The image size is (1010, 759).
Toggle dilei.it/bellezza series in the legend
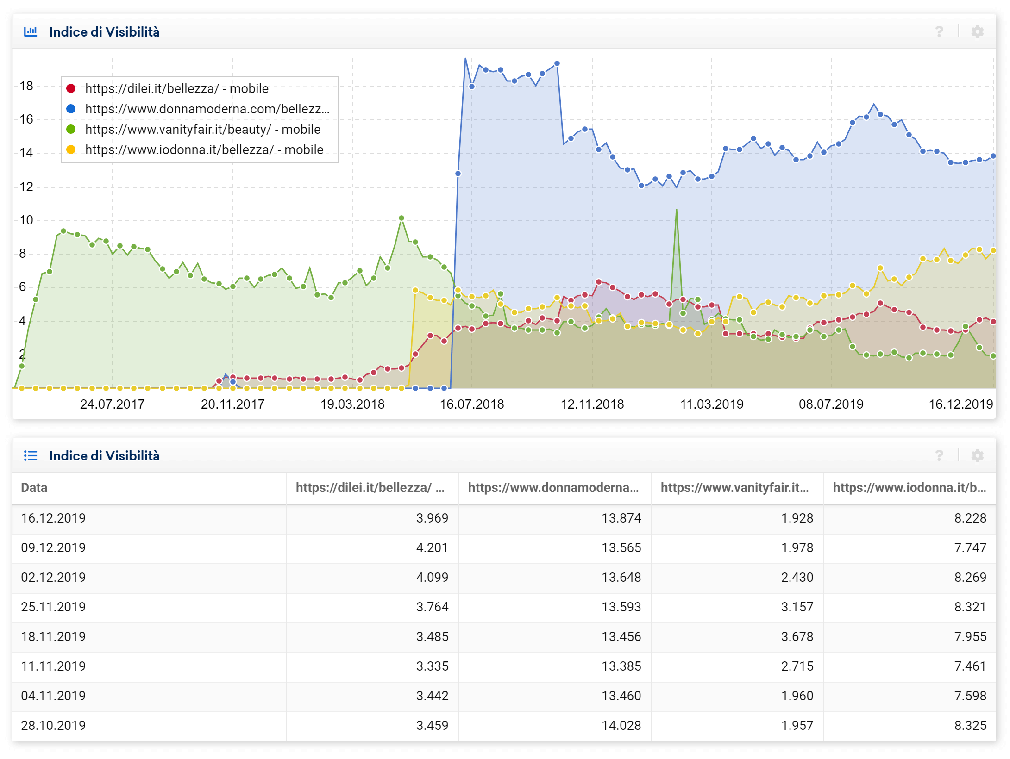click(176, 88)
